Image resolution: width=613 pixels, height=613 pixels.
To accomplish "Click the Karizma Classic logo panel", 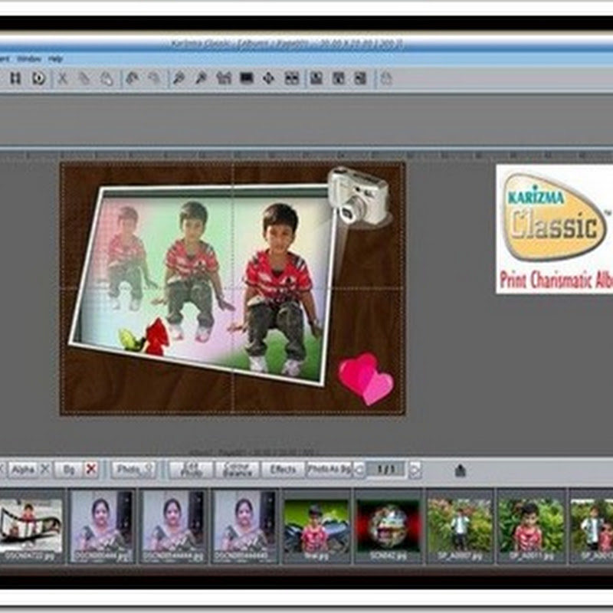I will pyautogui.click(x=554, y=229).
